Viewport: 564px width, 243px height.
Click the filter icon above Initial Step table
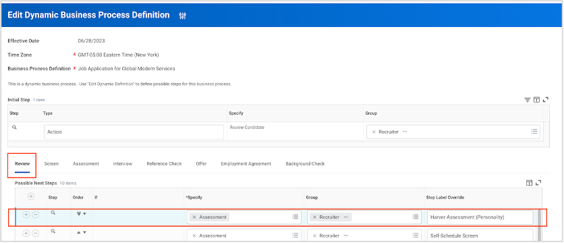(x=528, y=100)
